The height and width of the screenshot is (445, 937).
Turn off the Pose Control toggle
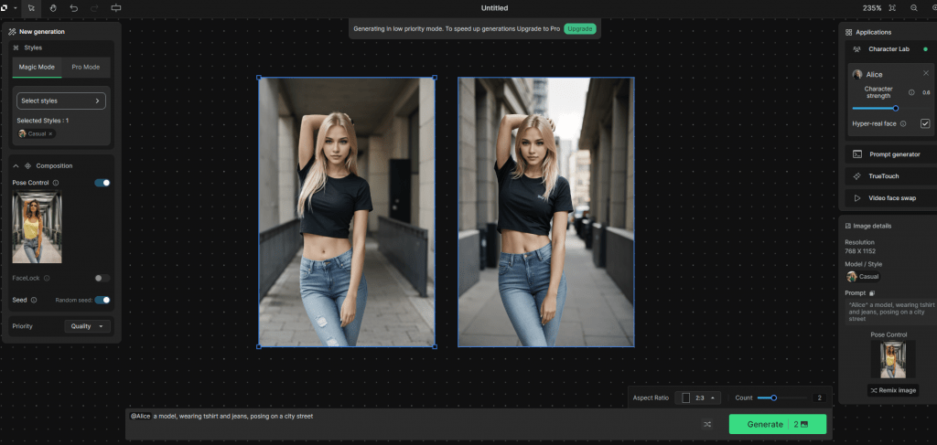(x=102, y=183)
